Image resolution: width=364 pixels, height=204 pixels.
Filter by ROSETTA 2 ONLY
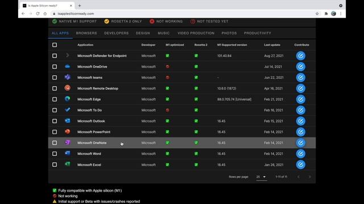tap(123, 22)
